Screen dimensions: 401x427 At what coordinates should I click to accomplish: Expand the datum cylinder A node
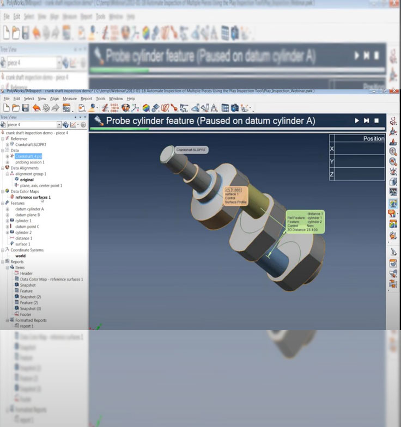tap(8, 209)
